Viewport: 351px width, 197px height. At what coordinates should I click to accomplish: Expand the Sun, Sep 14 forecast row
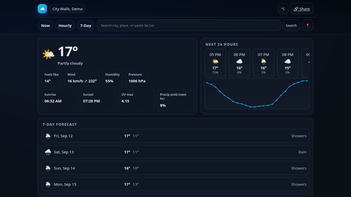(x=175, y=168)
